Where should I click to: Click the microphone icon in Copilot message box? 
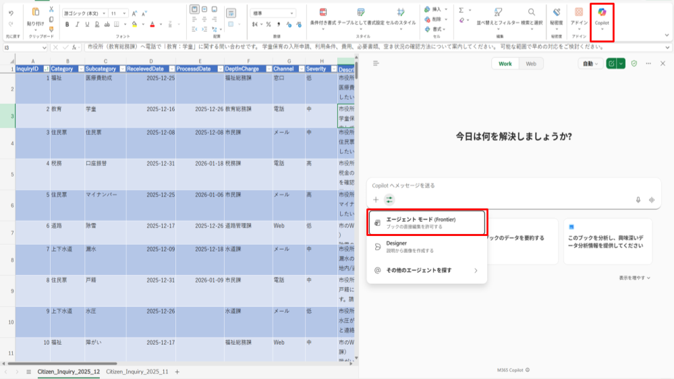pos(638,200)
